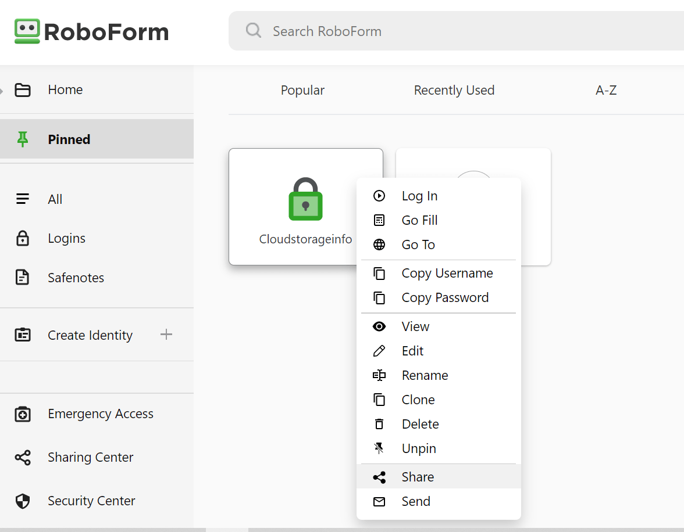This screenshot has height=532, width=684.
Task: Click the RoboForm robot logo
Action: click(26, 30)
